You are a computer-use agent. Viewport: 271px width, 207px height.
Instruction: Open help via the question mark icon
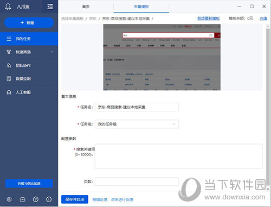coord(36,199)
